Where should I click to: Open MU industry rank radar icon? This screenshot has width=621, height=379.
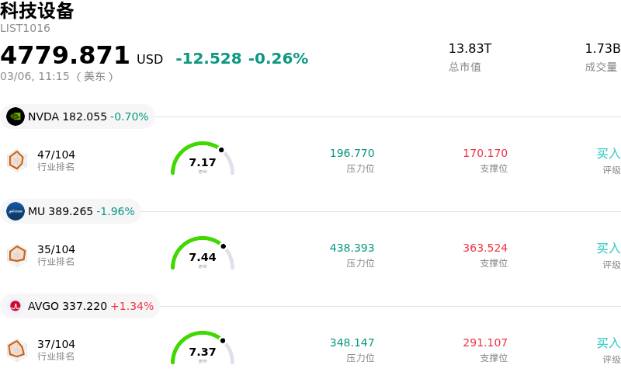click(16, 255)
